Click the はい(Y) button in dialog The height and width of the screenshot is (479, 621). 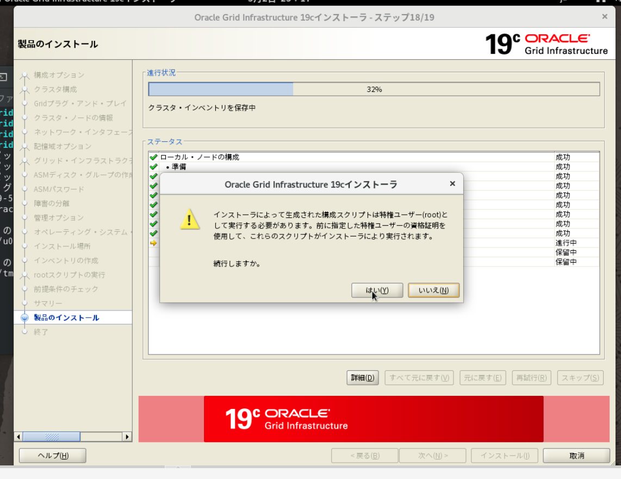[377, 290]
